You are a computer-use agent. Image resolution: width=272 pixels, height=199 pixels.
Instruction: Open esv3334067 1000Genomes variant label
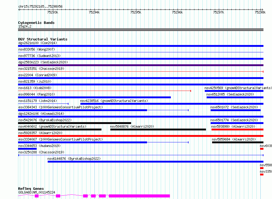(x=61, y=139)
